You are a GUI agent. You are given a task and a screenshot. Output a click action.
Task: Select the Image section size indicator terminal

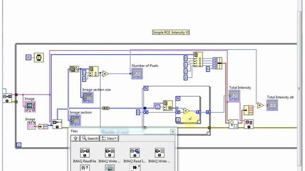[88, 97]
